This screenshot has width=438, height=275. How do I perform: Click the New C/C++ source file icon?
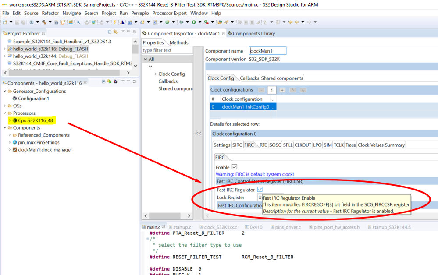click(155, 22)
